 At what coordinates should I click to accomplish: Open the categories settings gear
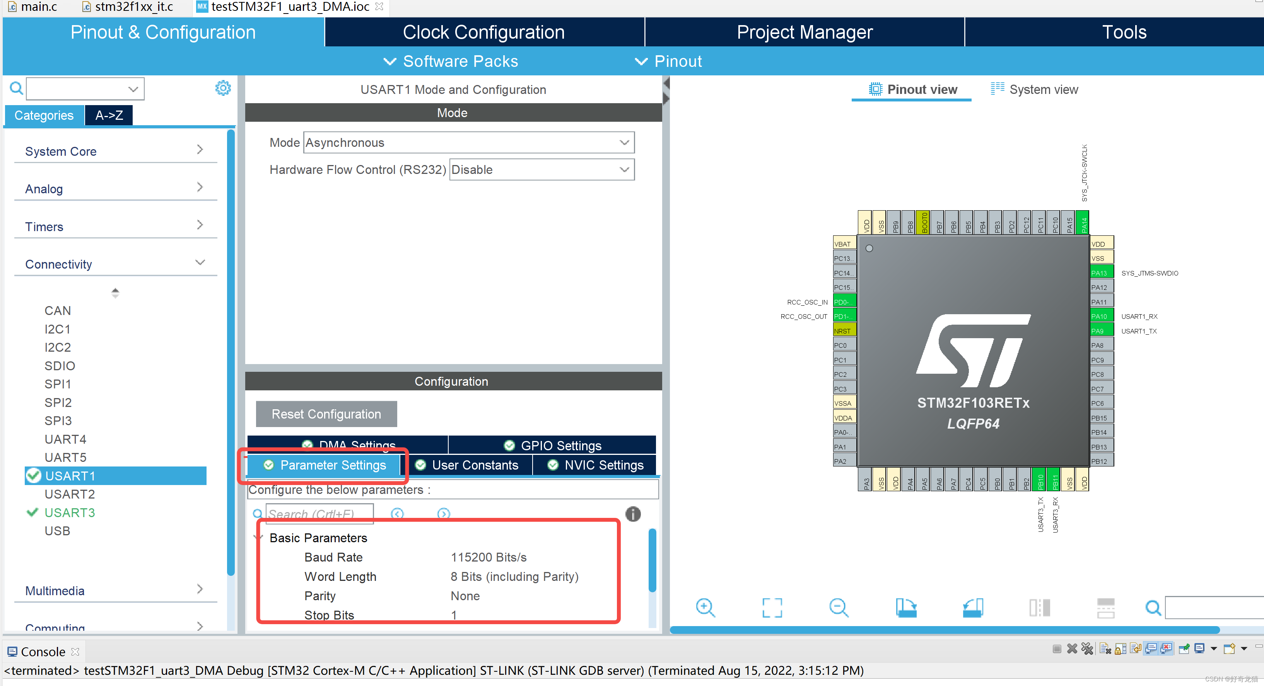coord(223,88)
